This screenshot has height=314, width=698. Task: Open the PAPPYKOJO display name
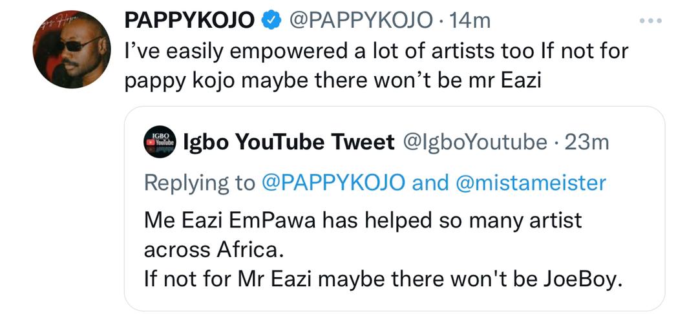(191, 21)
